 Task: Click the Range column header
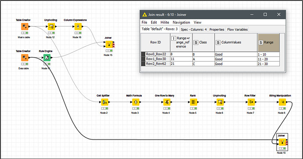click(268, 43)
